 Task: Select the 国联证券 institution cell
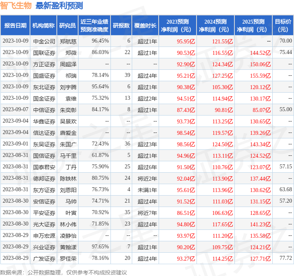(44, 53)
